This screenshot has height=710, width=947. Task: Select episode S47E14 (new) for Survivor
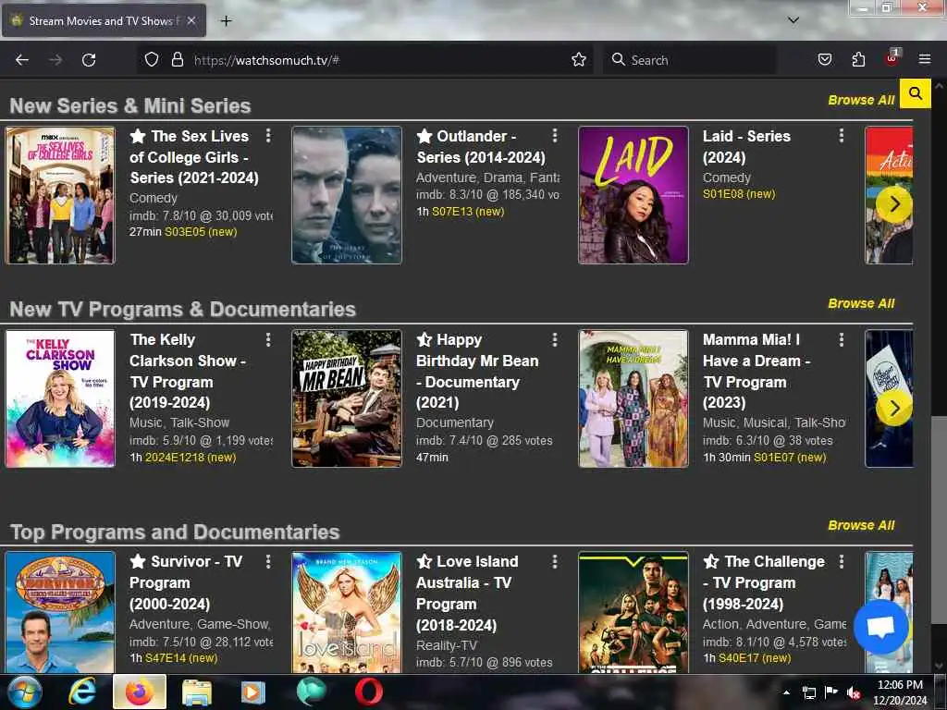[181, 658]
